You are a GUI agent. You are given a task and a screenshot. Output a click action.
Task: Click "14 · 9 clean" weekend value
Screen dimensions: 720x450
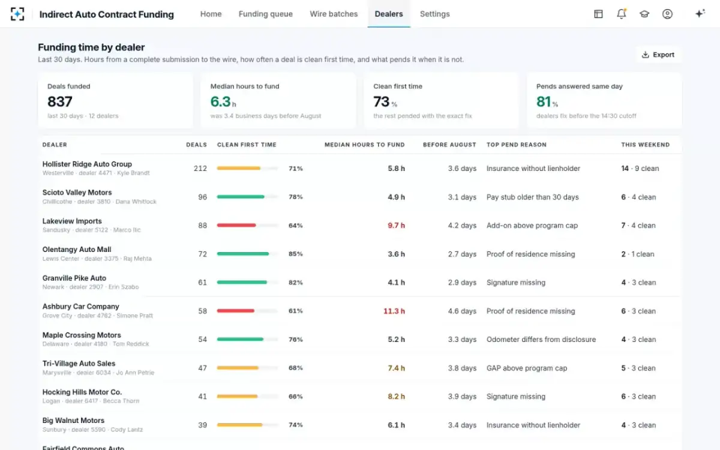[640, 169]
